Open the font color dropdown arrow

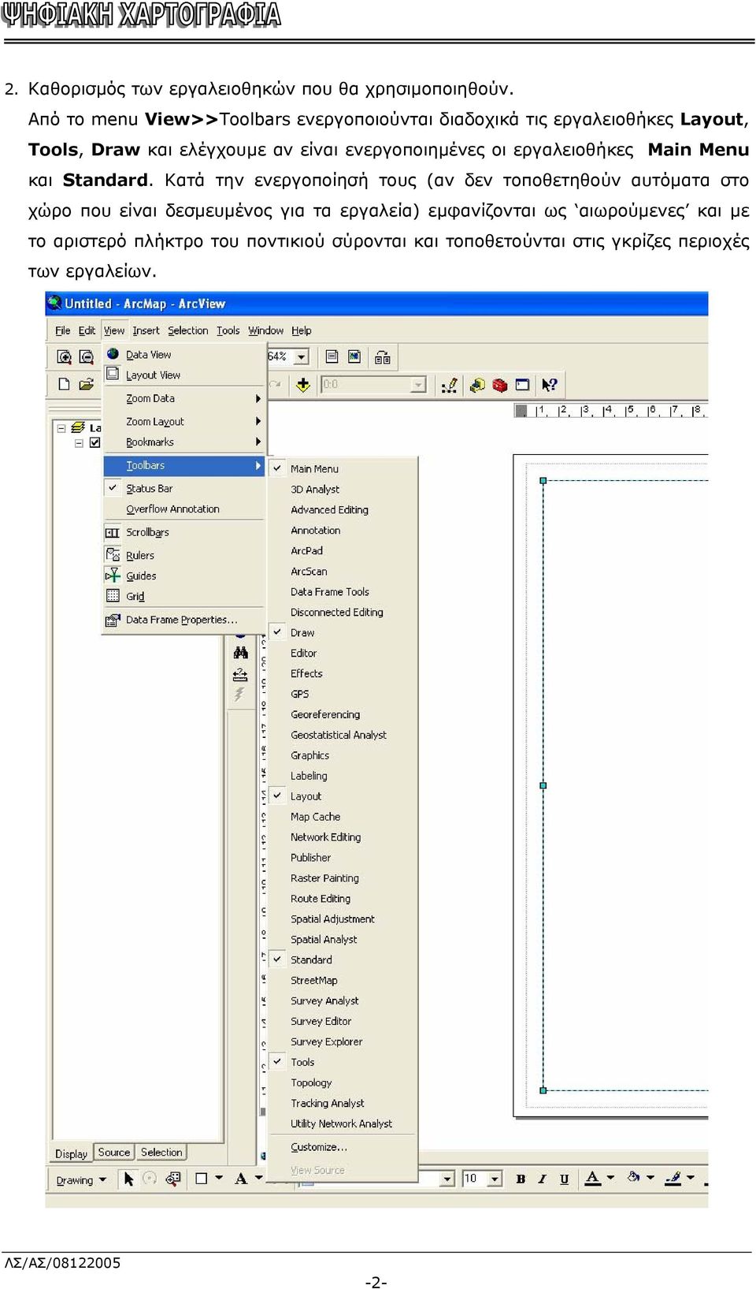[610, 1177]
